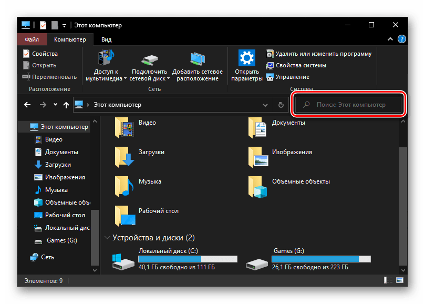This screenshot has width=425, height=304.
Task: Open the Свойства properties icon in ribbon
Action: [26, 54]
